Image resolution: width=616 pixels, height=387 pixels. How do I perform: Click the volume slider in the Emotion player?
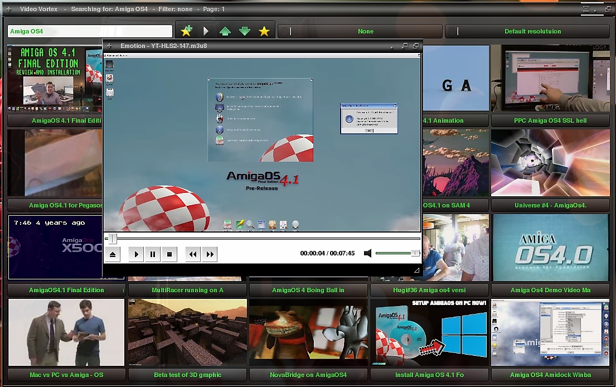click(393, 253)
